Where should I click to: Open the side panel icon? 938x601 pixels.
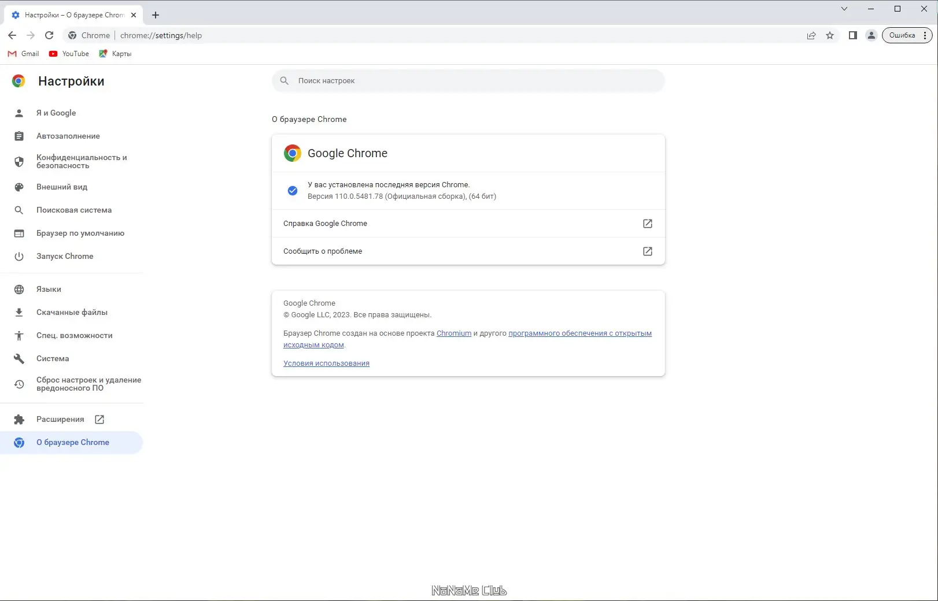point(852,35)
